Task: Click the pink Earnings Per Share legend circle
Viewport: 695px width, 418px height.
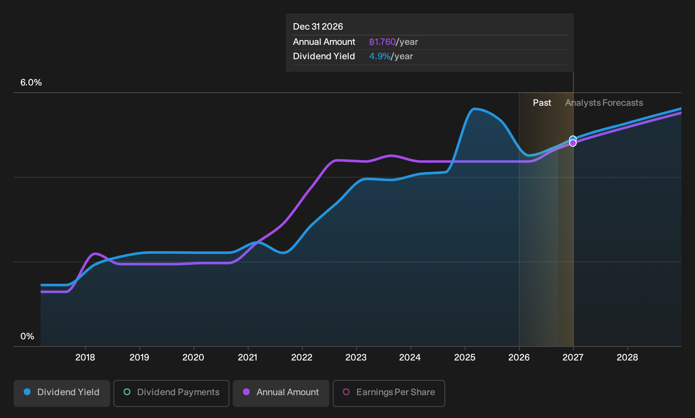Action: point(346,392)
